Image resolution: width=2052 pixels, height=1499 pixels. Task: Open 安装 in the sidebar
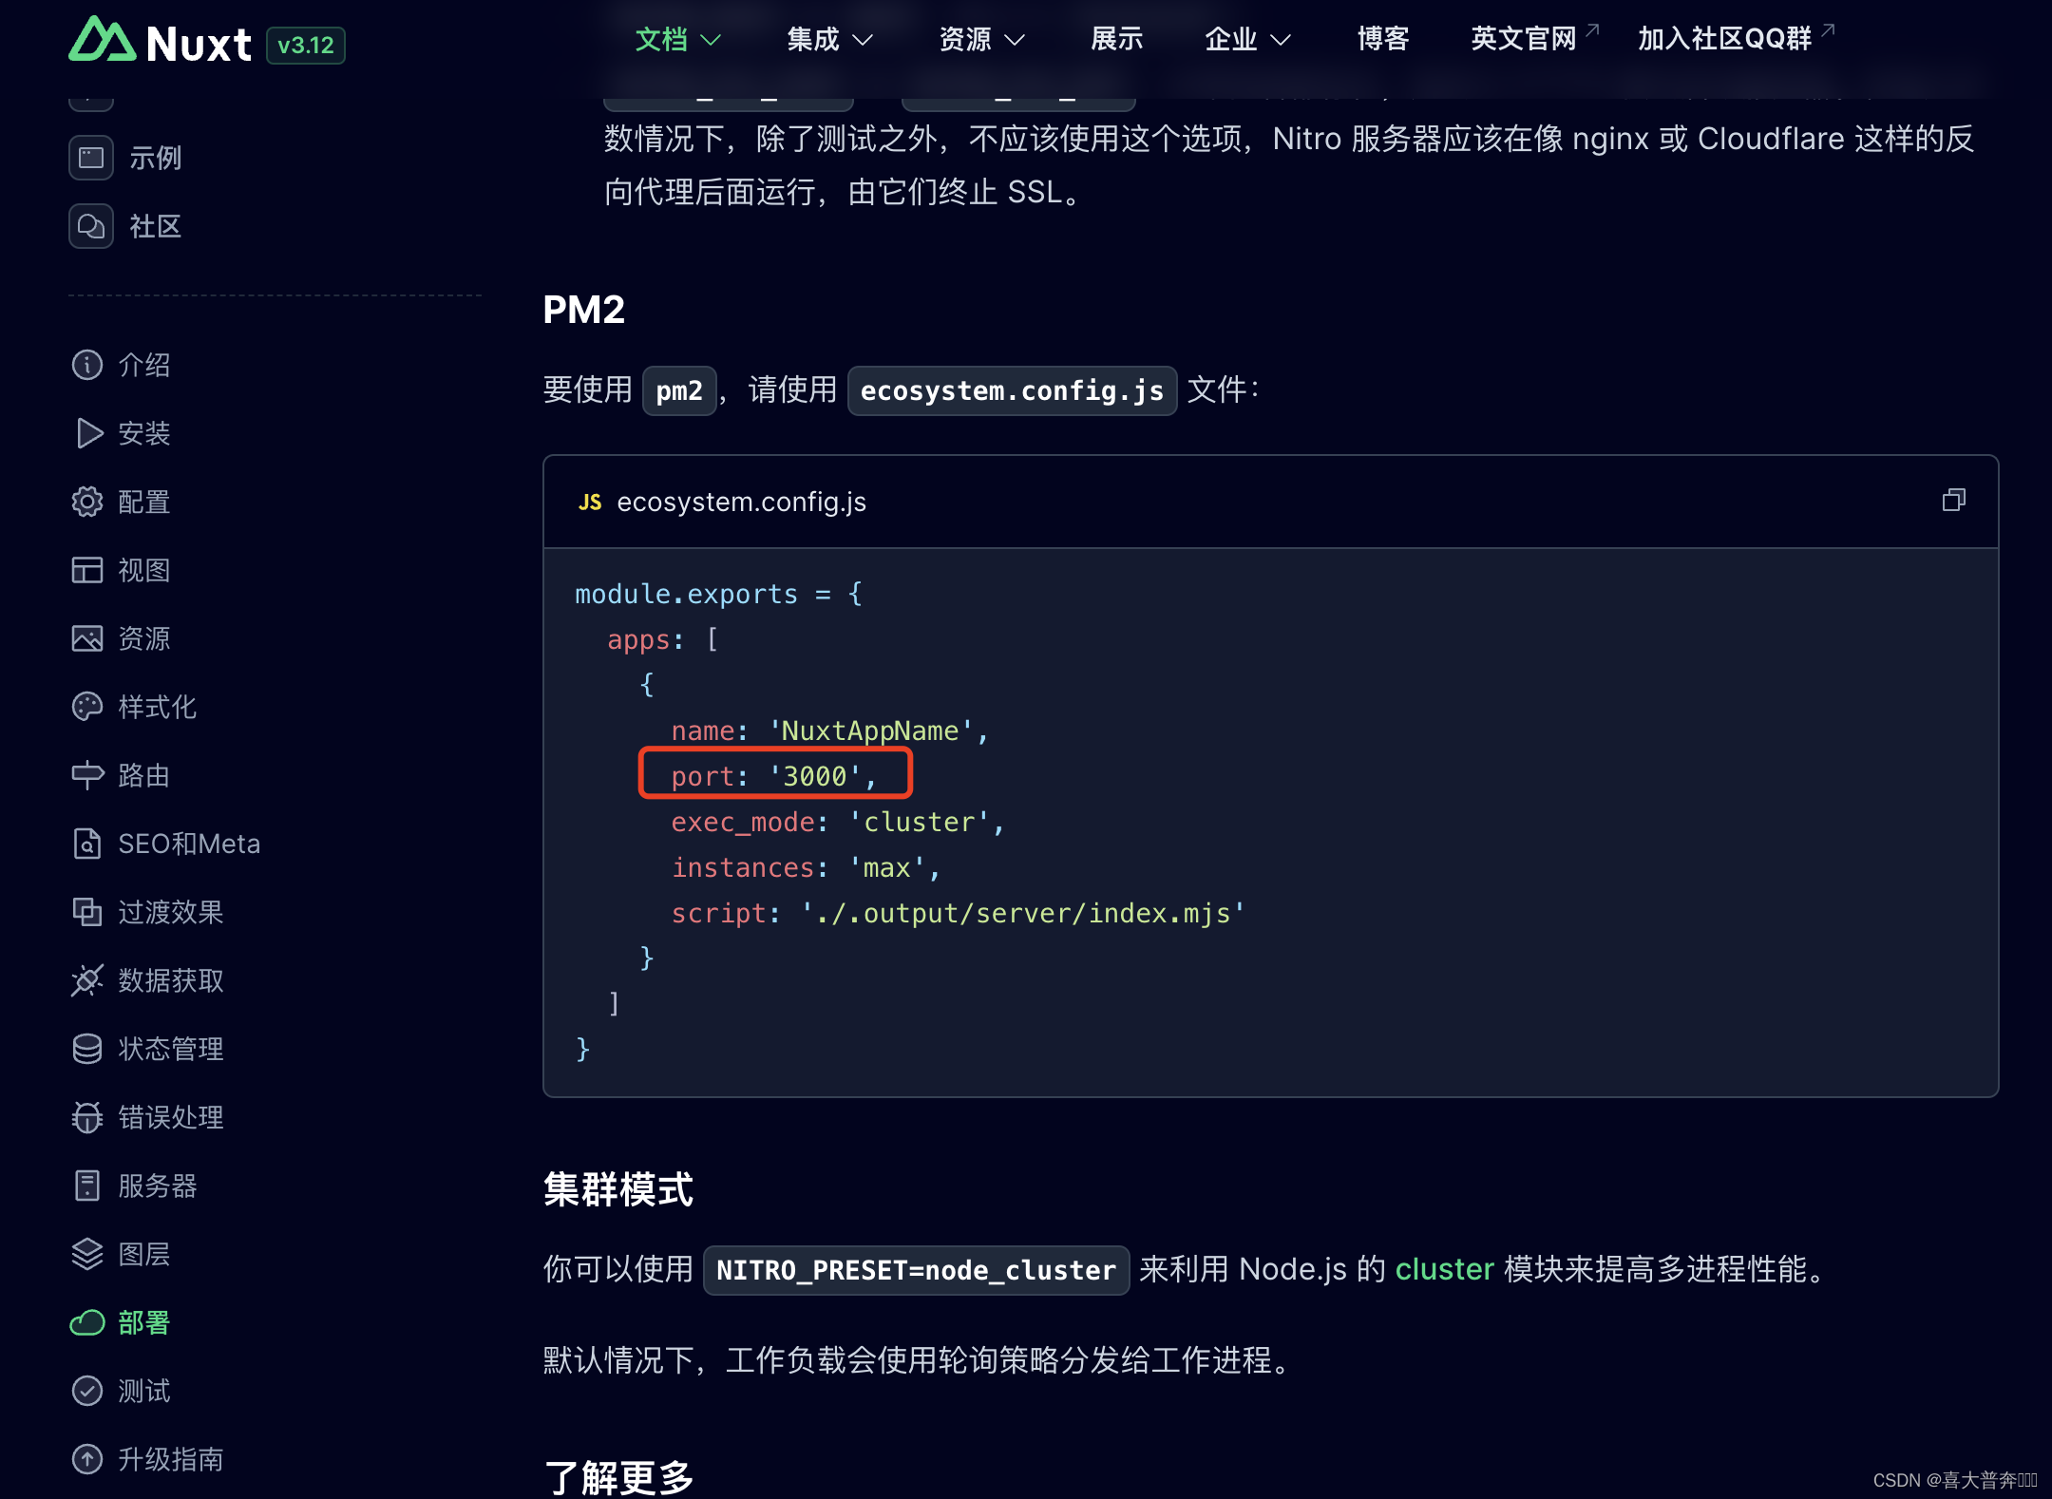pos(144,433)
